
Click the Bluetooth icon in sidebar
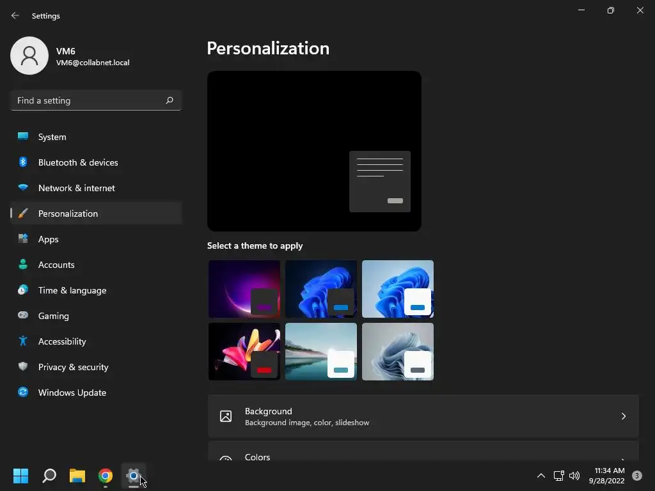[23, 162]
